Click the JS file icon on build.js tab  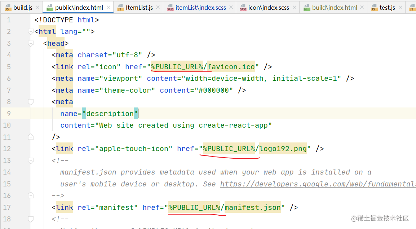(8, 8)
